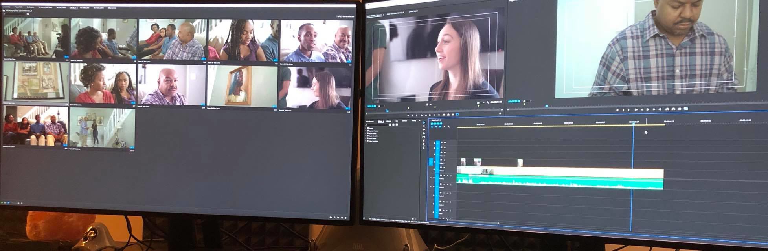Expand the Lumetri Presets folder
Screen dimensions: 768x251
[366, 131]
